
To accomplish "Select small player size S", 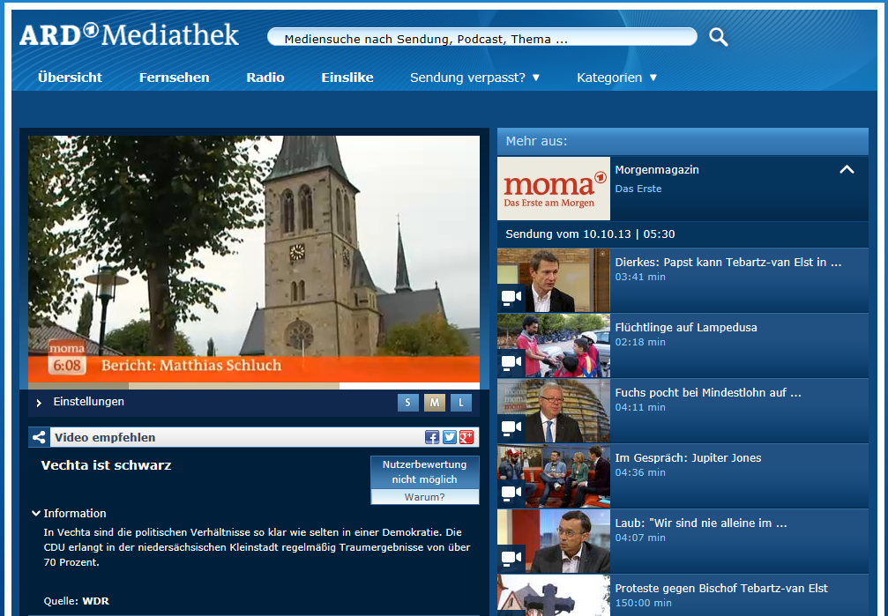I will pos(407,403).
